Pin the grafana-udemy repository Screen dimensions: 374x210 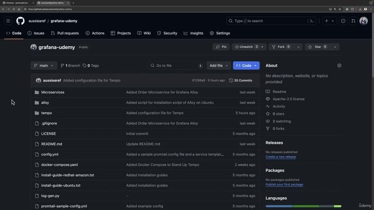tap(221, 47)
